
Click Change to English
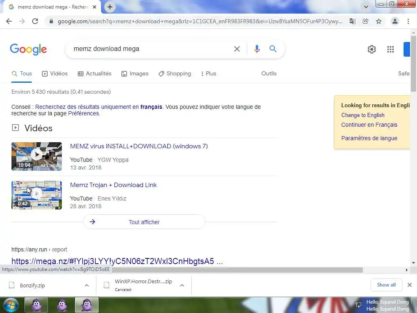pyautogui.click(x=363, y=115)
